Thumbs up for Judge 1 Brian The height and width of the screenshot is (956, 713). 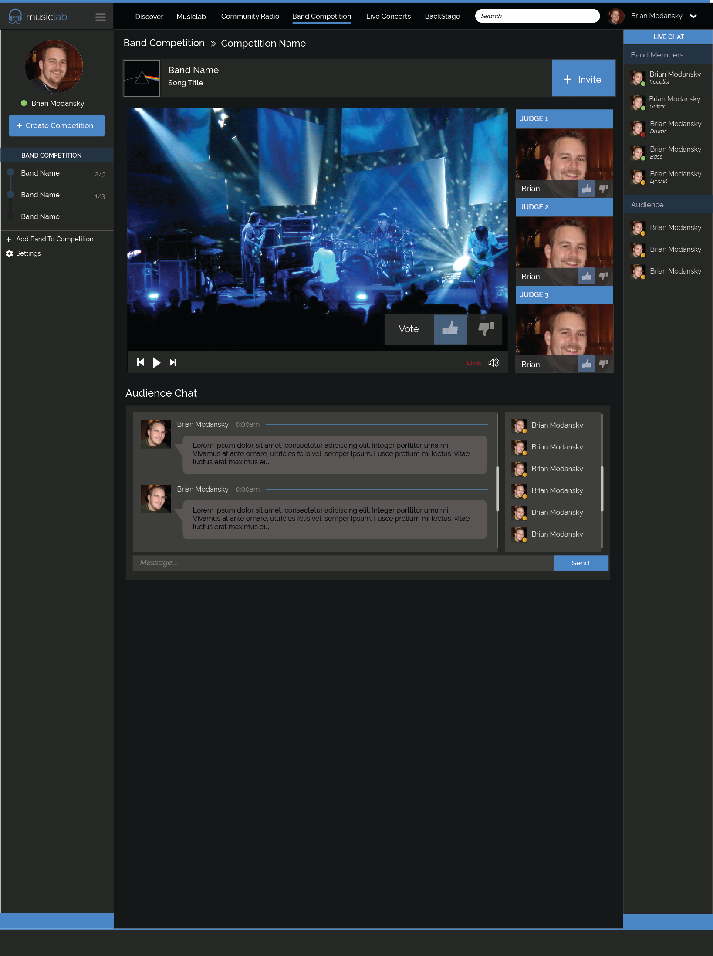586,189
